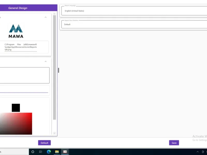Viewport: 207px width, 155px height.
Task: Click the black color preview swatch
Action: (16, 108)
